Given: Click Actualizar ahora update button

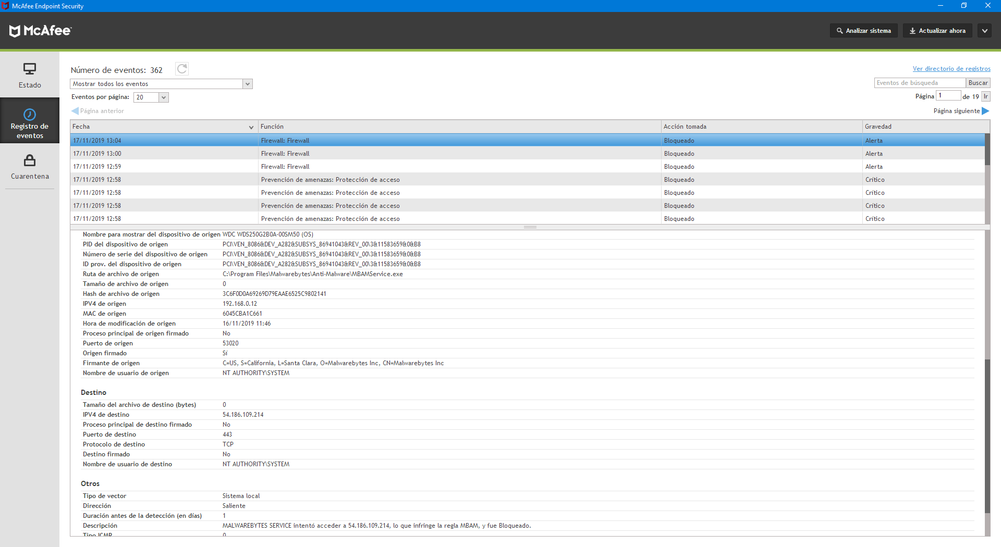Looking at the screenshot, I should click(937, 31).
